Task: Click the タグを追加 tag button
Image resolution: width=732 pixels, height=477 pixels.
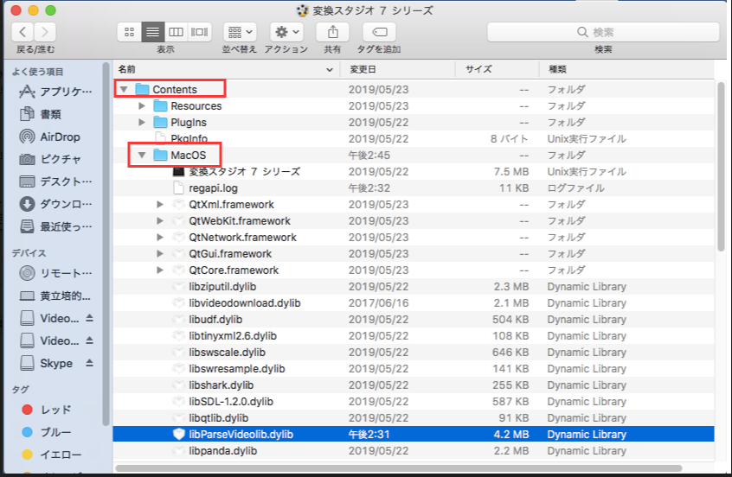Action: [379, 32]
